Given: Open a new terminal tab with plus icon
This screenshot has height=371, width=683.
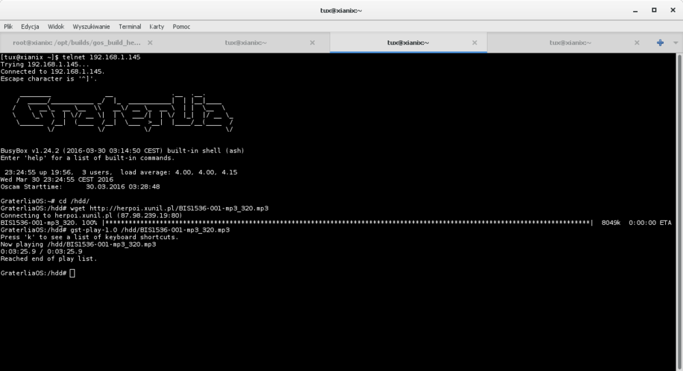Looking at the screenshot, I should point(660,42).
